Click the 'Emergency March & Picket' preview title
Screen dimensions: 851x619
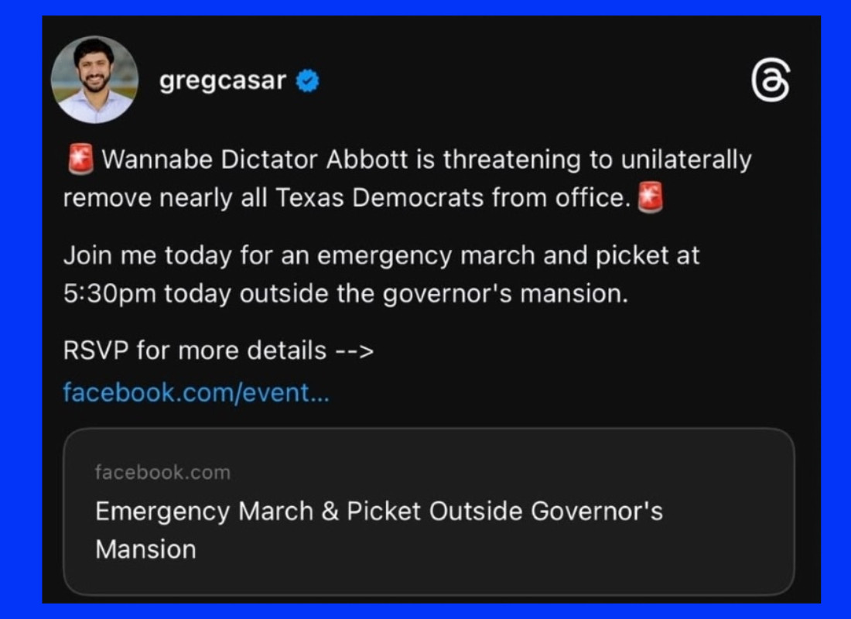pos(379,530)
